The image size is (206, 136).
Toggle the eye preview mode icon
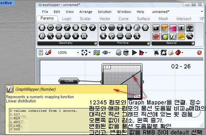105,53
